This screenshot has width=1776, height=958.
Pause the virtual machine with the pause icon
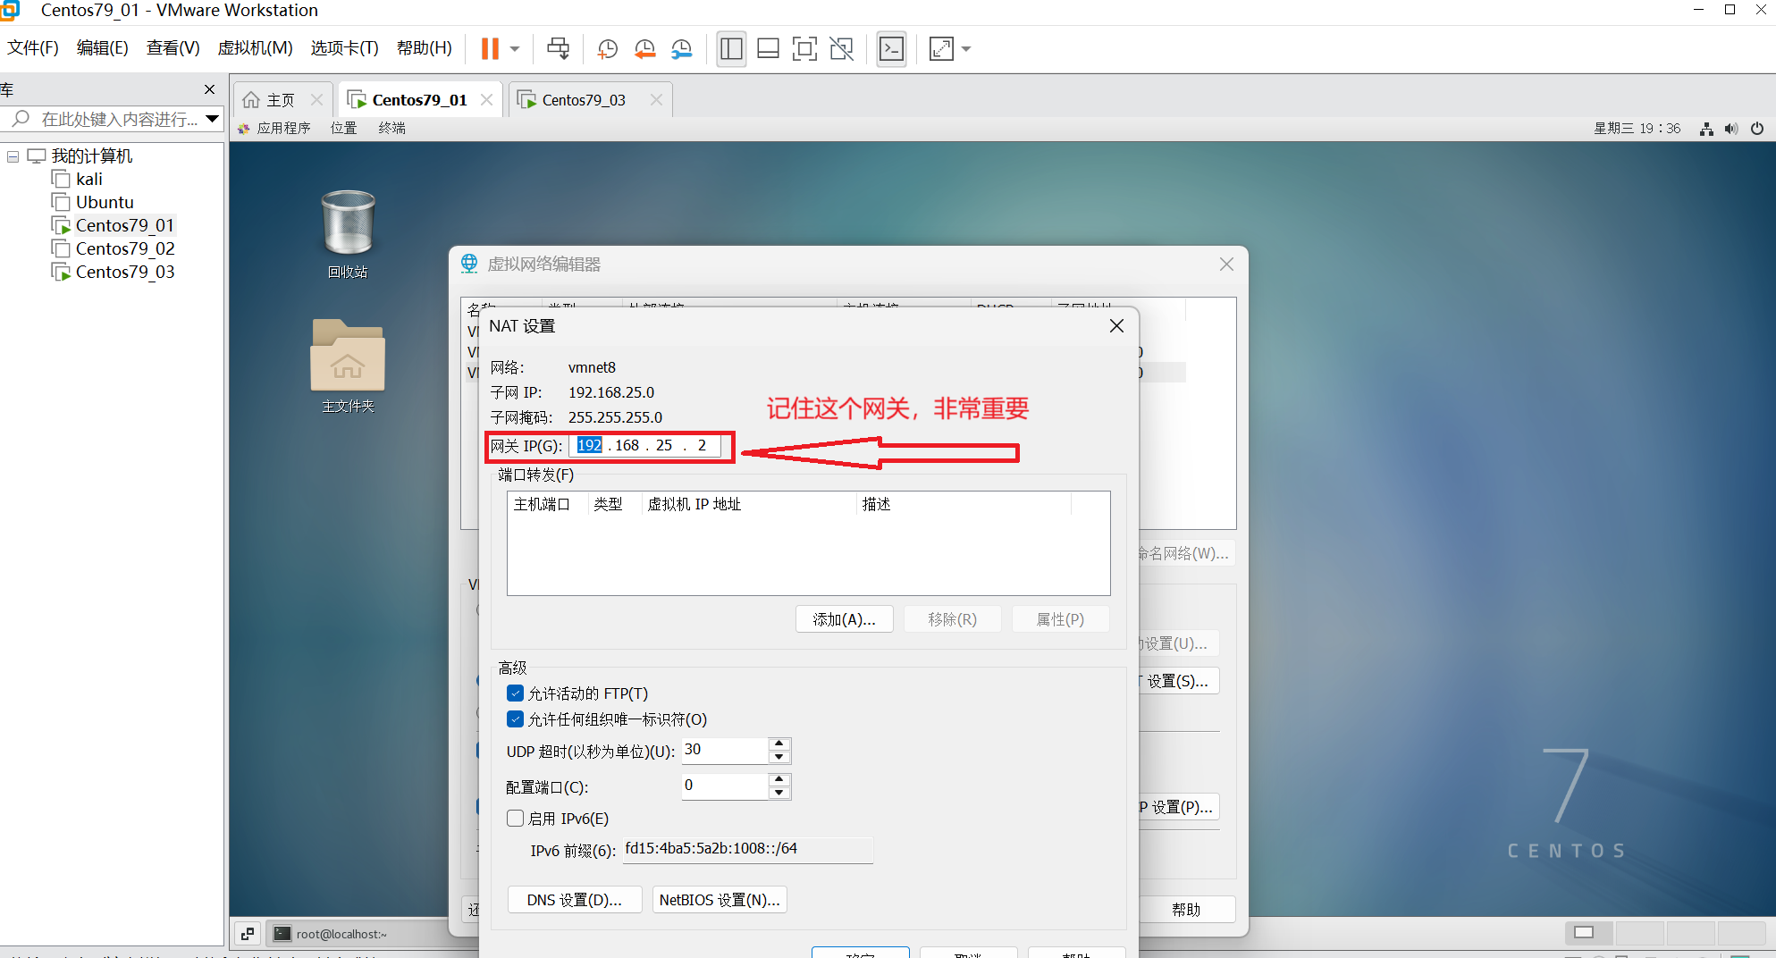[490, 48]
